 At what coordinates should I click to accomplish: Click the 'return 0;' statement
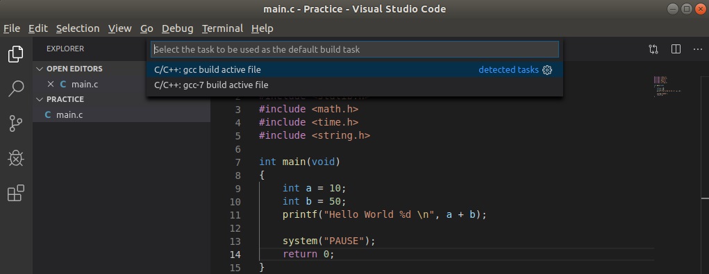pos(308,254)
